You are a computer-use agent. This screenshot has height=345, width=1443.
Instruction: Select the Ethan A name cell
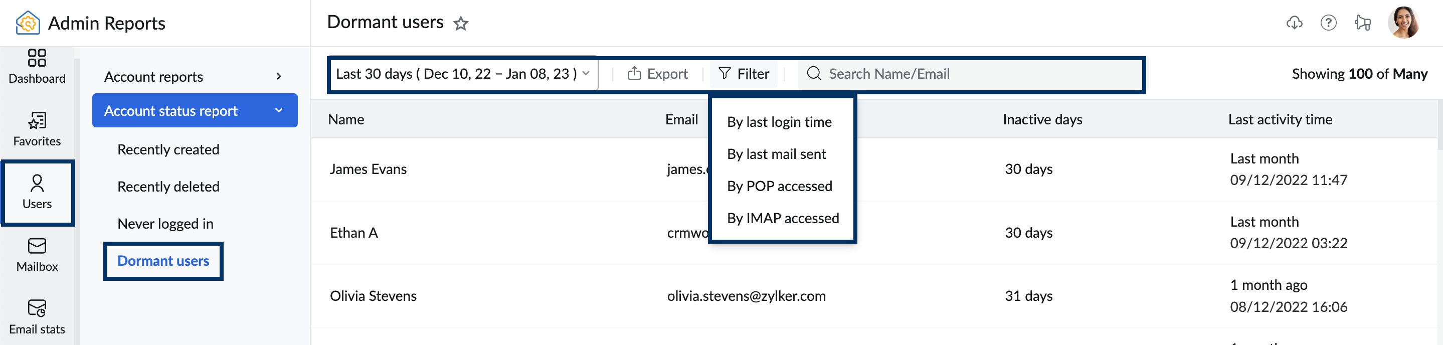coord(353,233)
